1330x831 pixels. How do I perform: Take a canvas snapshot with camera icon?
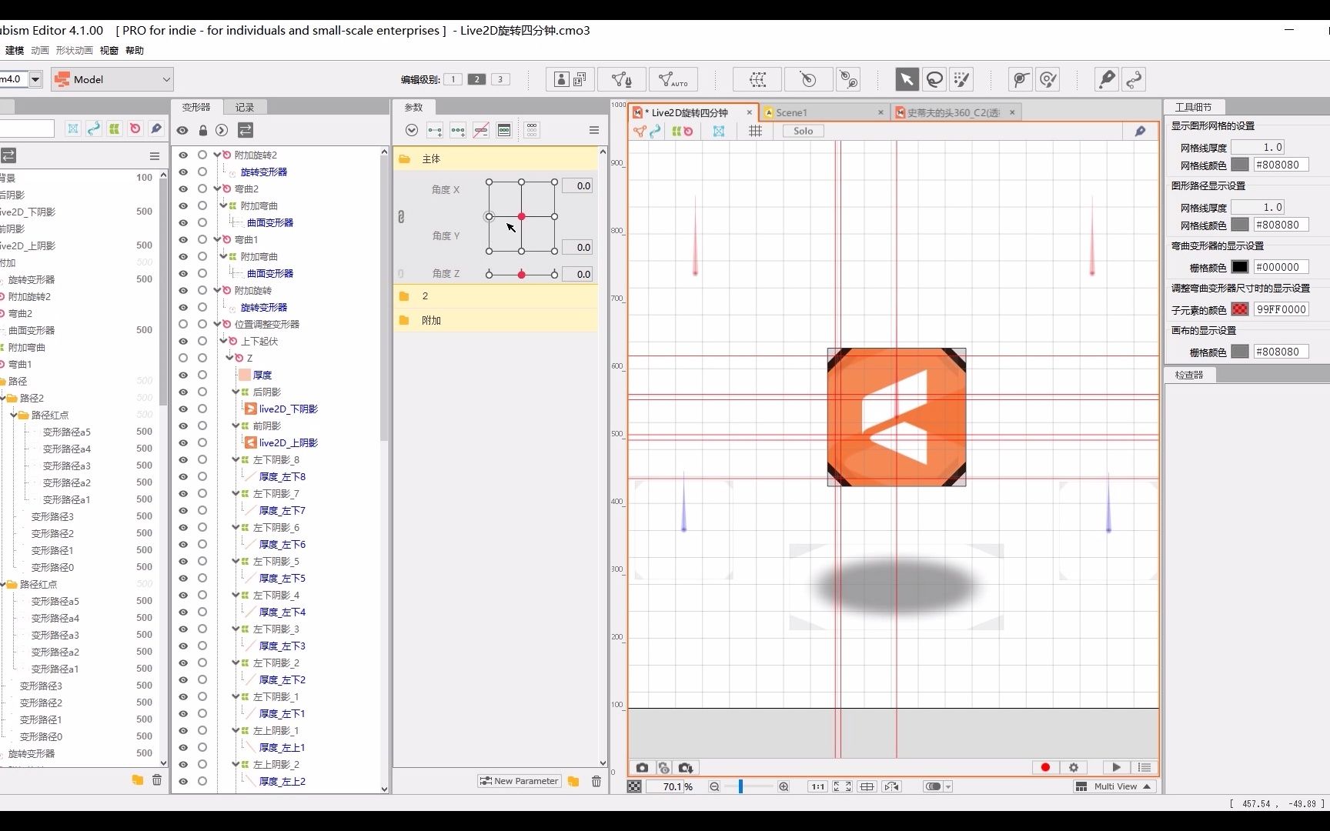[x=642, y=767]
